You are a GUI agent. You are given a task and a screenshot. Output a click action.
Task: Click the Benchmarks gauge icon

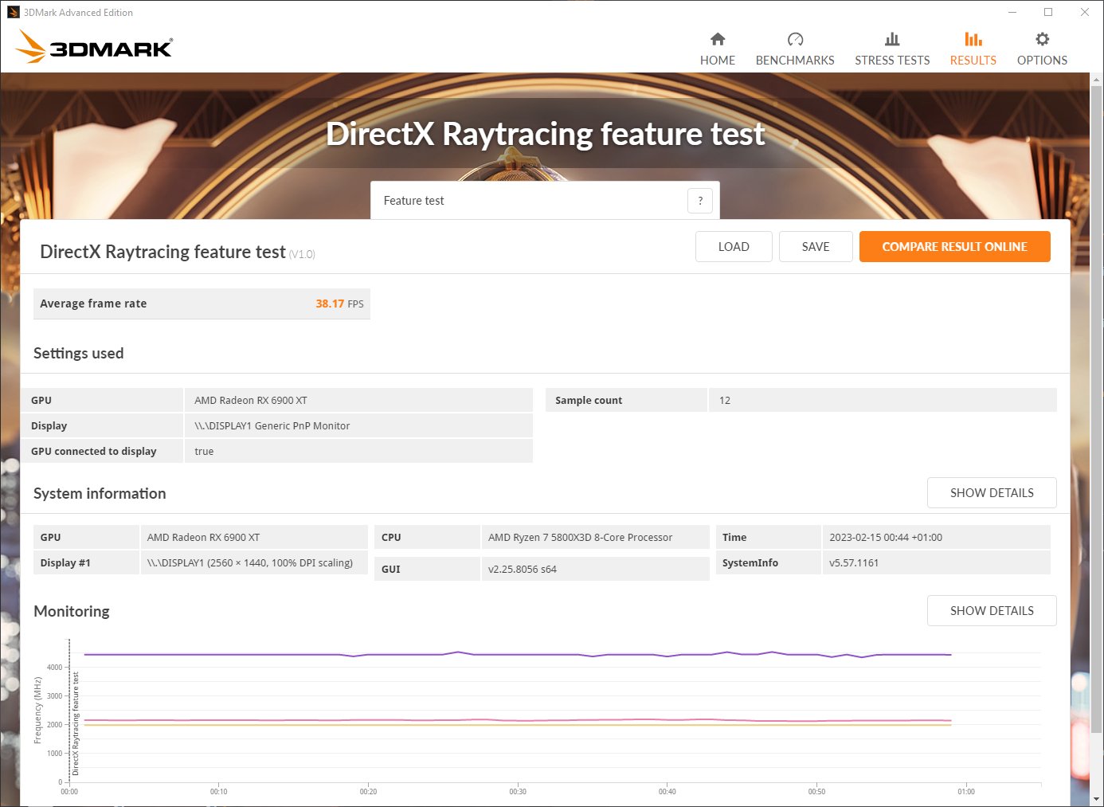[x=795, y=39]
